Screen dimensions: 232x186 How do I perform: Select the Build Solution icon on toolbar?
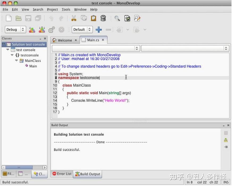coord(32,29)
